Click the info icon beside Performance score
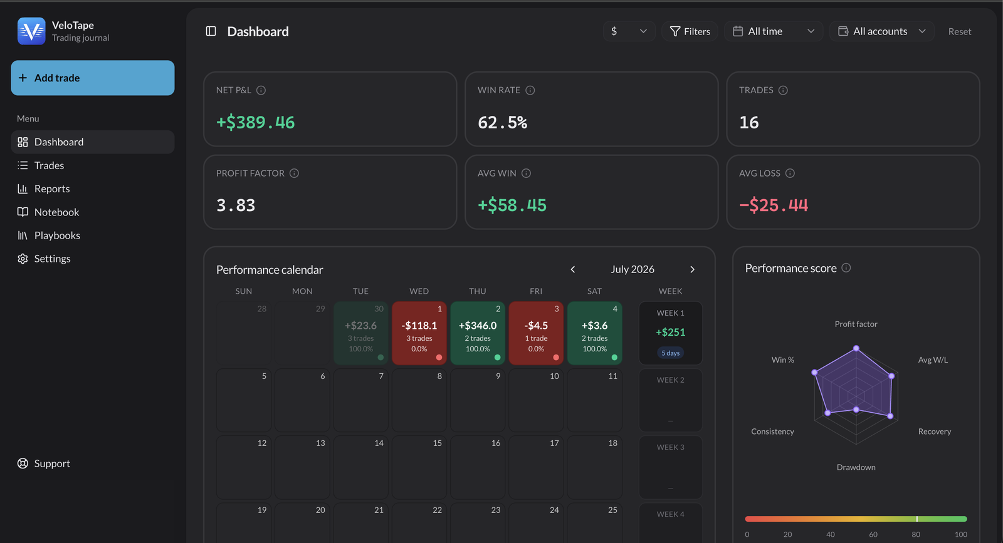1003x543 pixels. click(846, 268)
